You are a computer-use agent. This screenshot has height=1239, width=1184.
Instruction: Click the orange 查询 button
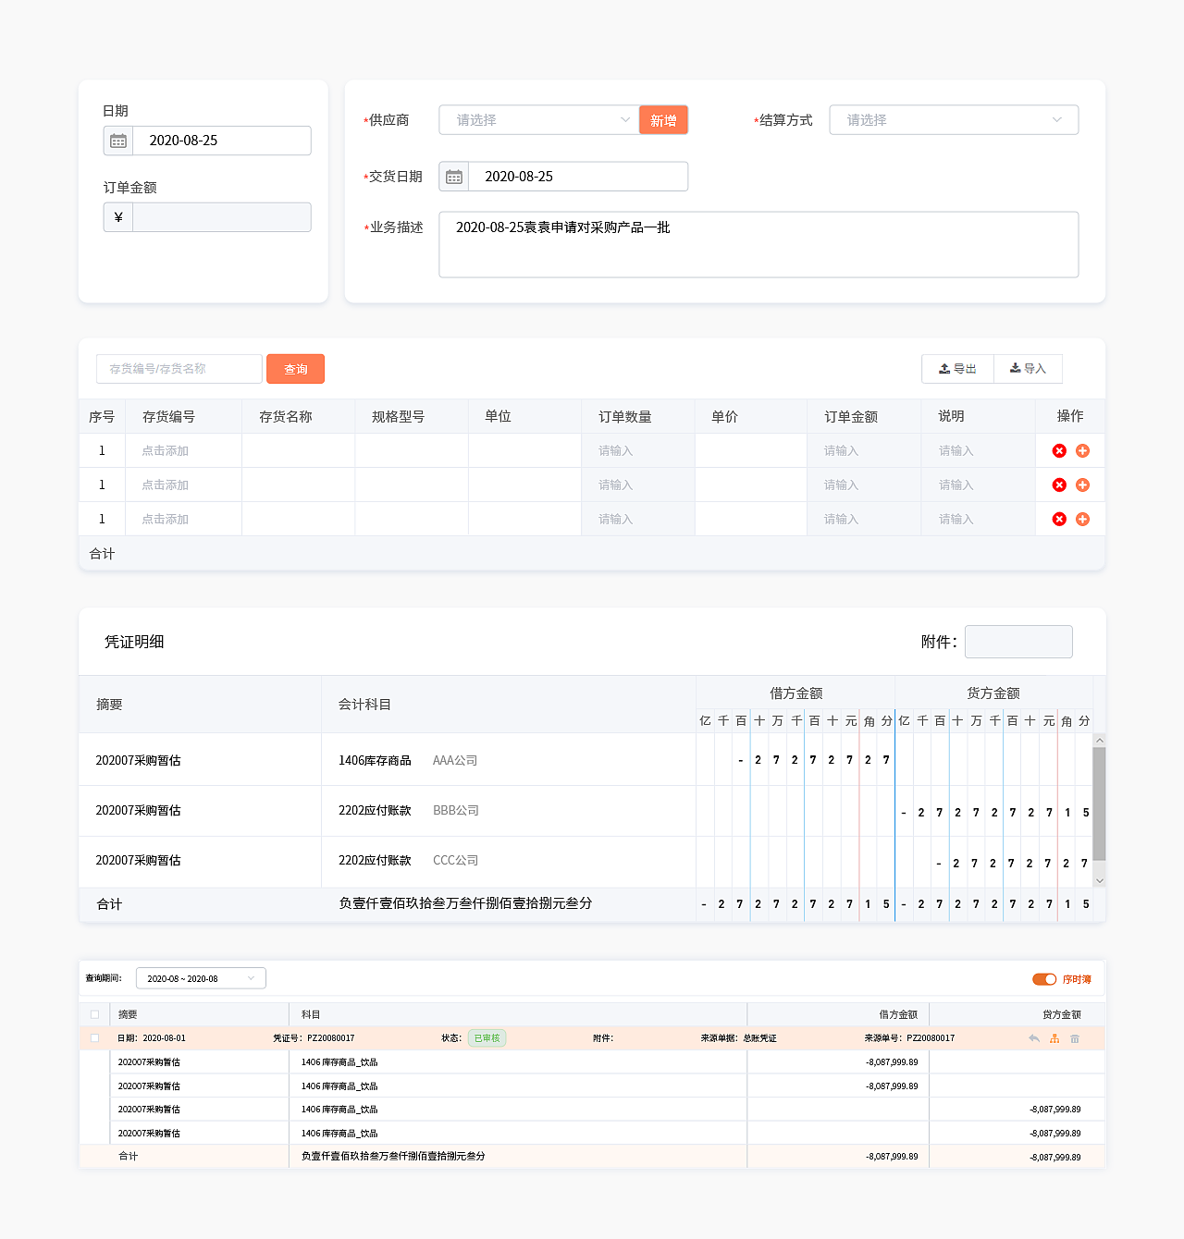[x=295, y=369]
